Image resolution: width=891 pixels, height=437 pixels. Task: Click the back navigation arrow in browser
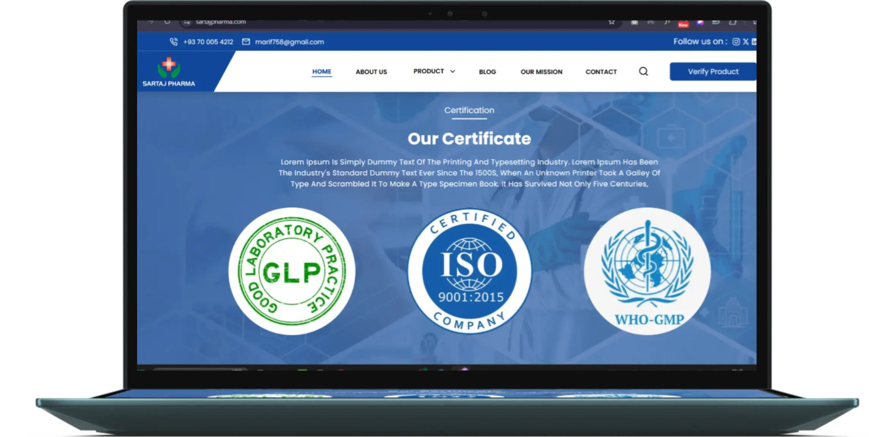click(x=152, y=22)
